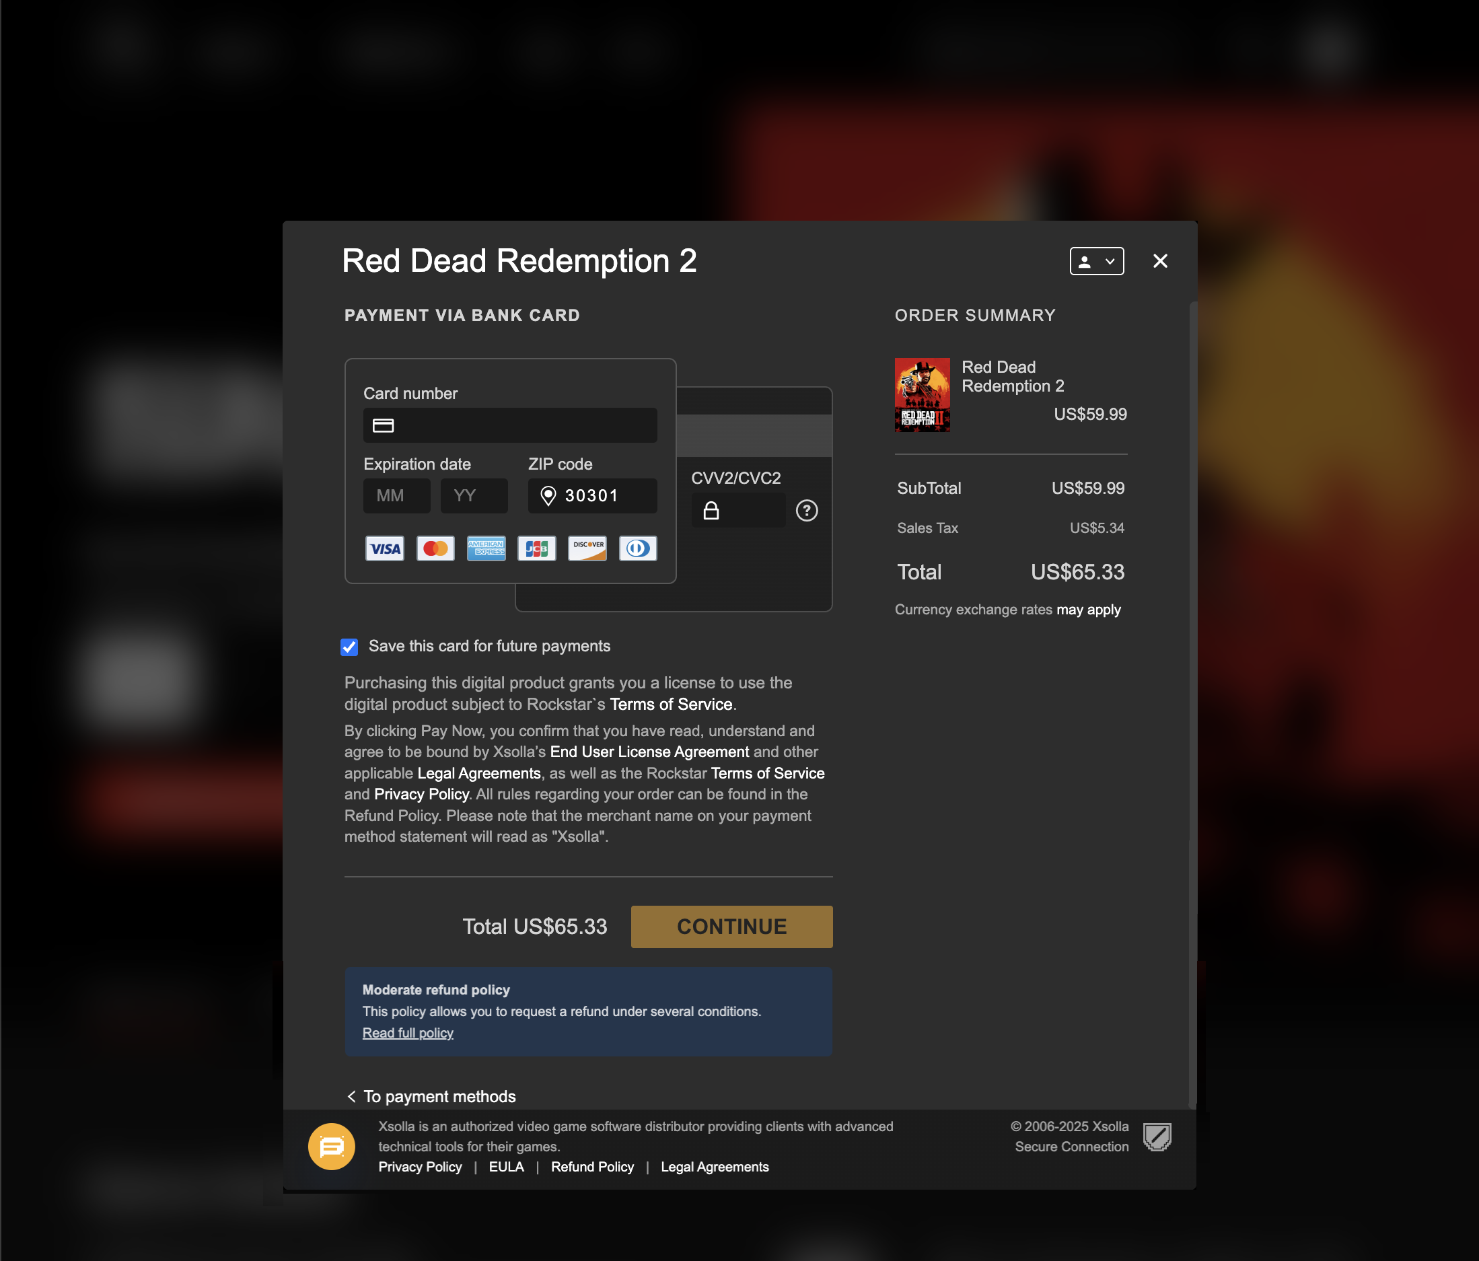
Task: Select the Mastercard payment icon
Action: point(435,548)
